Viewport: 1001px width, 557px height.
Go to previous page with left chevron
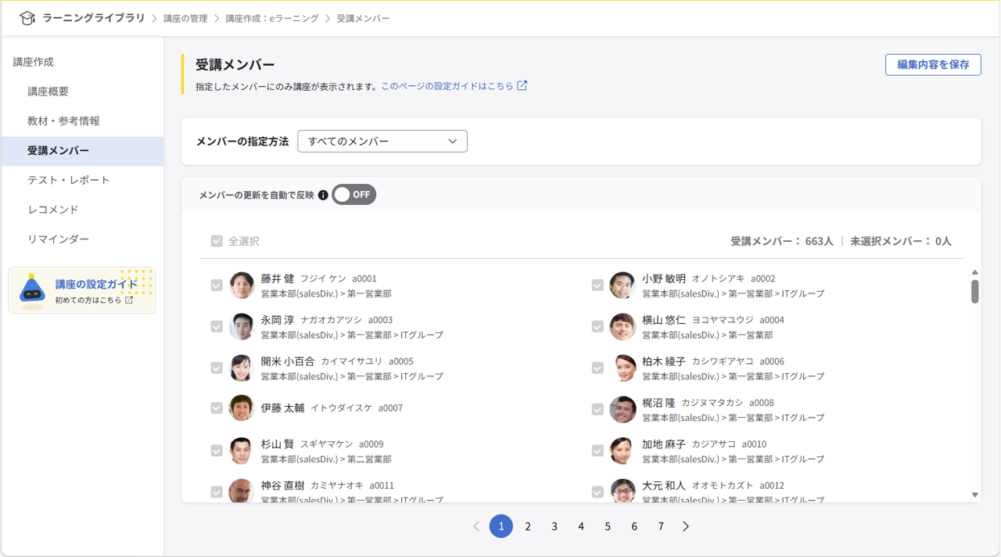point(476,526)
